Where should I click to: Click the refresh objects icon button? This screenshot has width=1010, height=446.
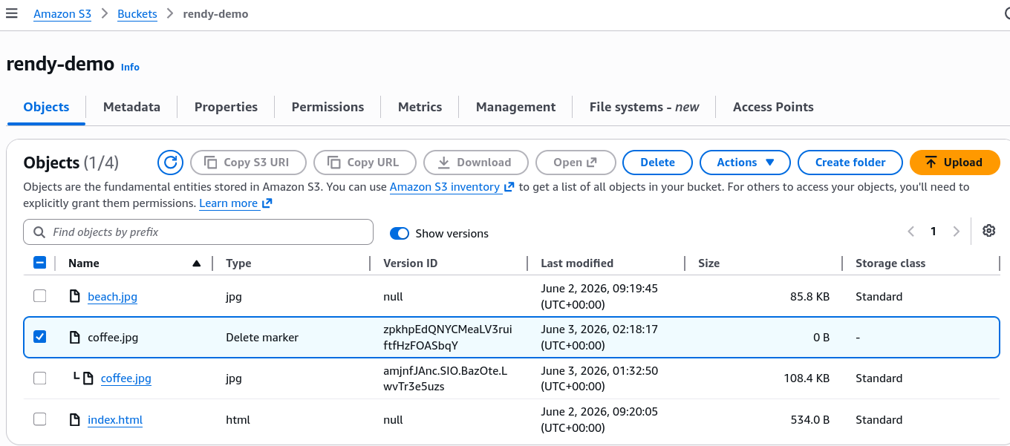pos(170,163)
